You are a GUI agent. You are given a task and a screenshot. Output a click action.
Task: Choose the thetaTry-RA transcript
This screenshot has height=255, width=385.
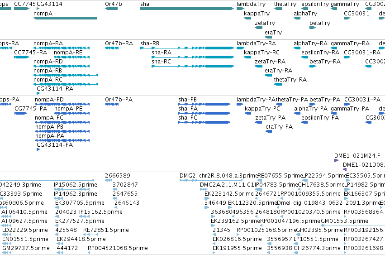[278, 84]
